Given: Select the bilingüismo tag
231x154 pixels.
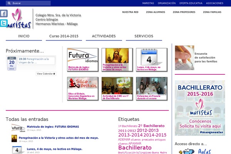Looking at the screenshot, I should click(144, 152).
